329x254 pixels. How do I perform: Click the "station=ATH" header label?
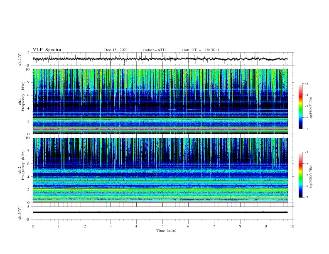[154, 50]
